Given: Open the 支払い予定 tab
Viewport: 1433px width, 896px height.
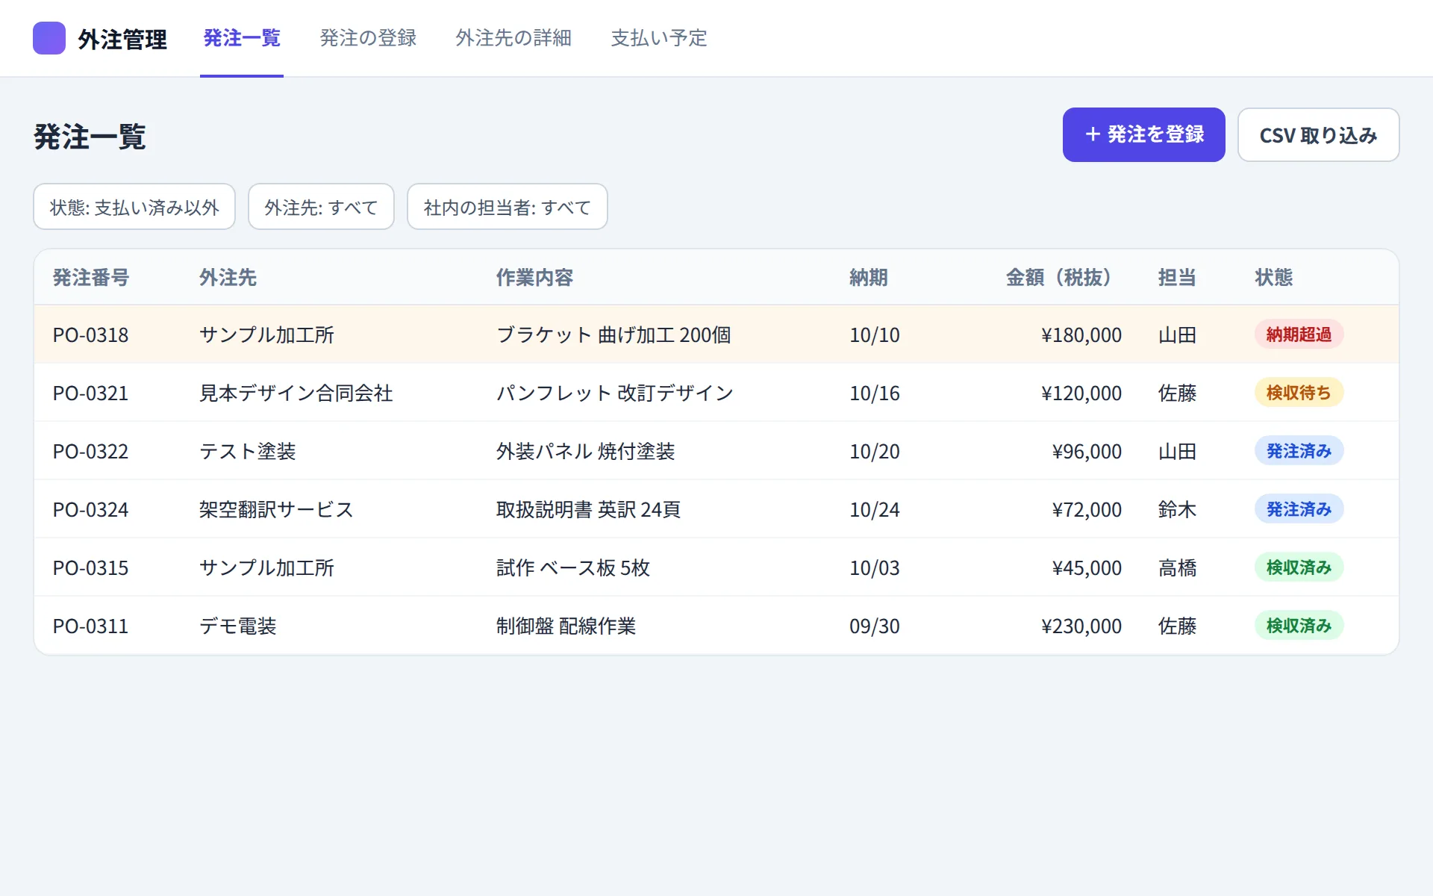Looking at the screenshot, I should click(x=659, y=38).
